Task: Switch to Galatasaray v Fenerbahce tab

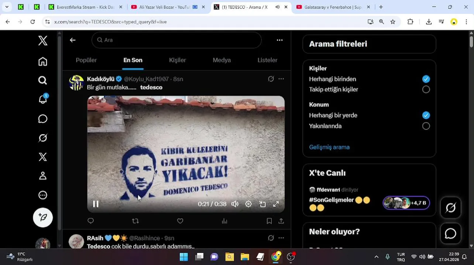Action: pos(333,7)
